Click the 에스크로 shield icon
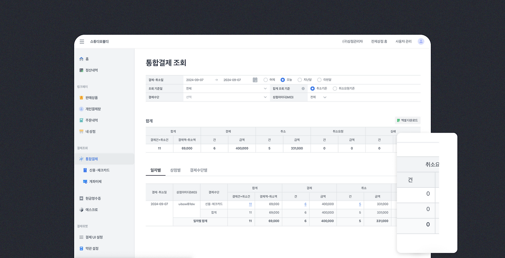This screenshot has width=505, height=258. click(x=81, y=210)
